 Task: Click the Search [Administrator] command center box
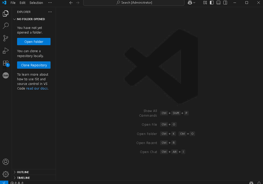[134, 3]
